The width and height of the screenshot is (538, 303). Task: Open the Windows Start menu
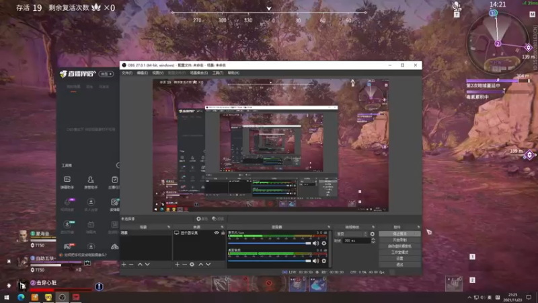[x=7, y=297]
